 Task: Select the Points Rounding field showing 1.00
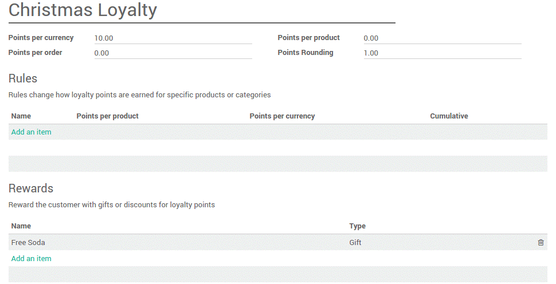pyautogui.click(x=442, y=53)
